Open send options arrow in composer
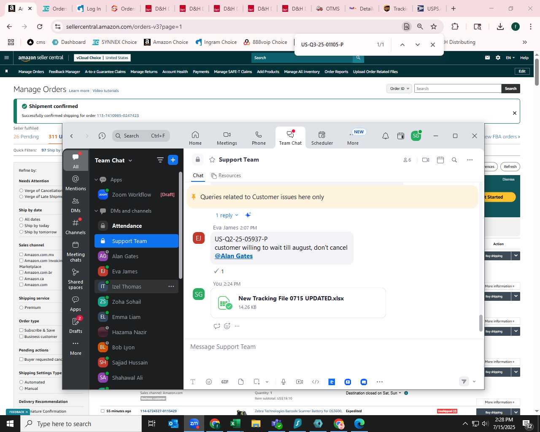Screen dimensions: 540x432 [474, 382]
